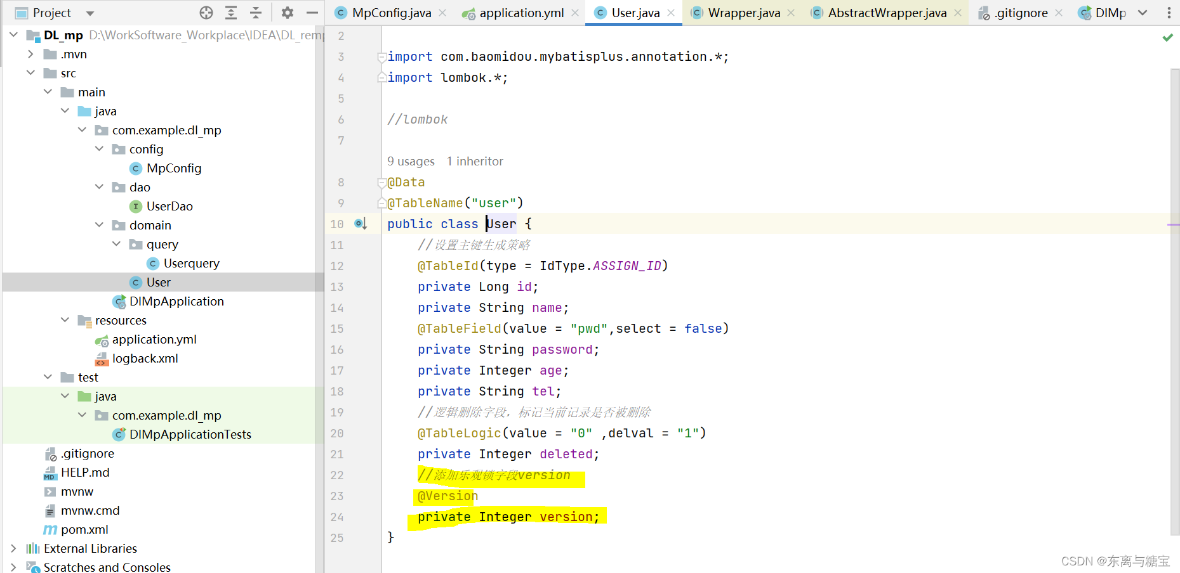Collapse the resources folder
This screenshot has width=1180, height=573.
point(65,320)
